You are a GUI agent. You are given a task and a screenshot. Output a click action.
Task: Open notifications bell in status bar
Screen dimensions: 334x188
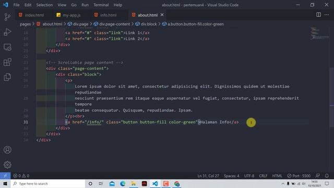click(327, 175)
